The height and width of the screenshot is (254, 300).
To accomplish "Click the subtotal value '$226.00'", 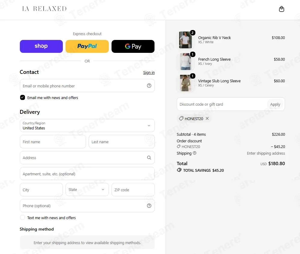I will (278, 135).
